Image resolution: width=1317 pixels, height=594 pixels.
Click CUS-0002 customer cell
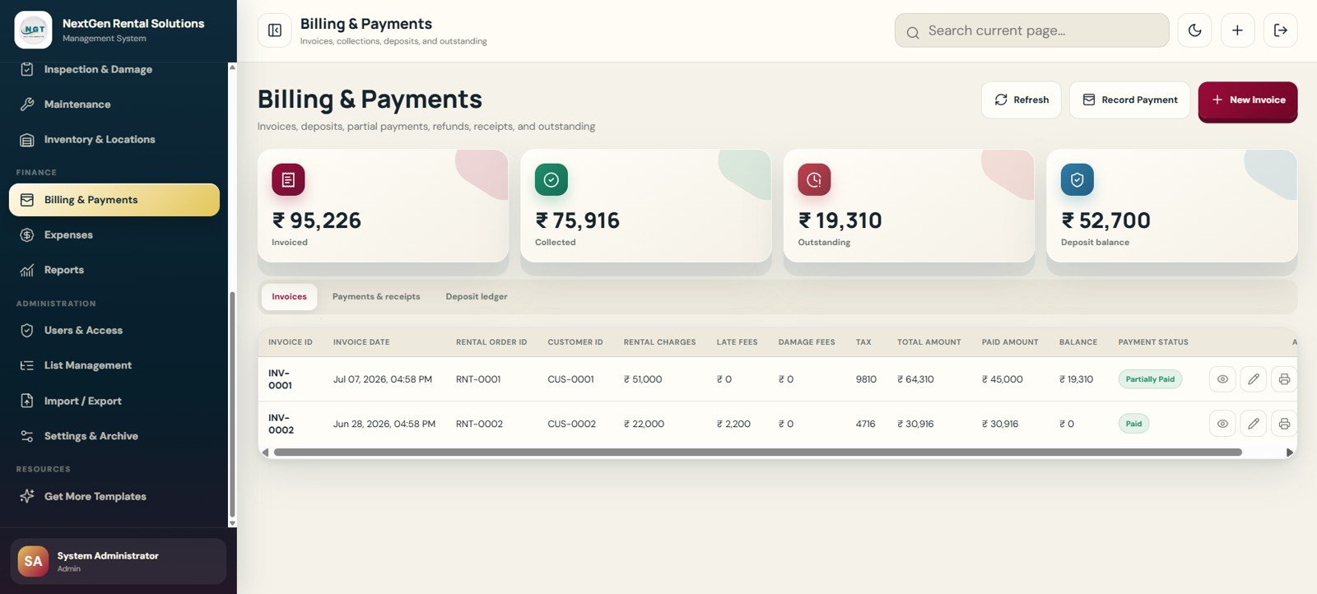(571, 424)
